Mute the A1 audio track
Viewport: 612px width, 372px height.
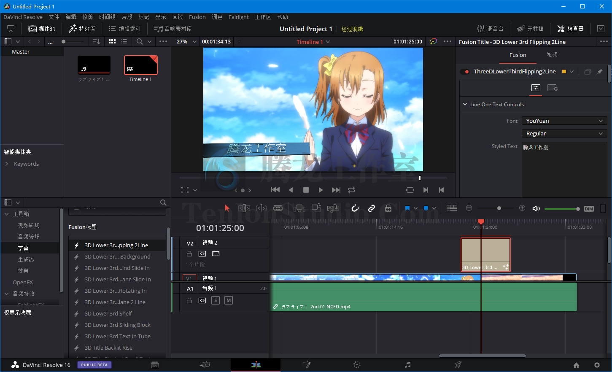pyautogui.click(x=229, y=300)
